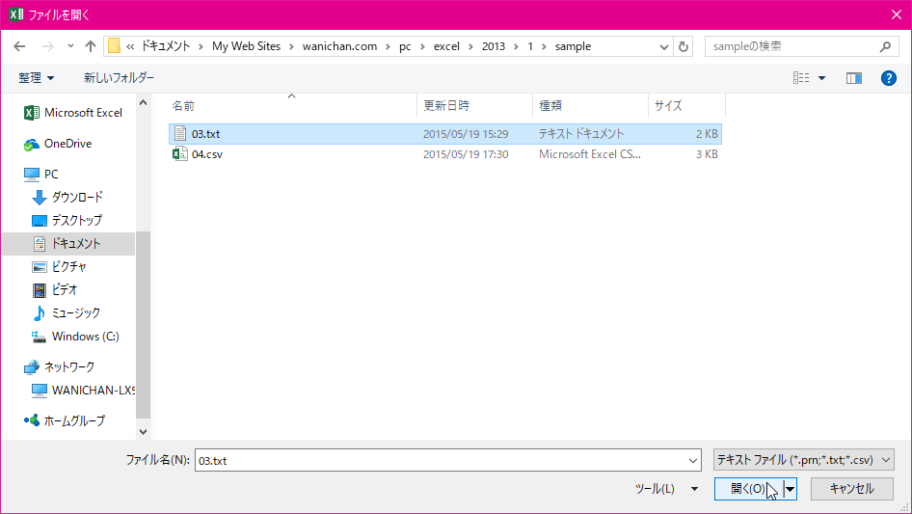
Task: Open the ツール(L) menu
Action: point(666,489)
